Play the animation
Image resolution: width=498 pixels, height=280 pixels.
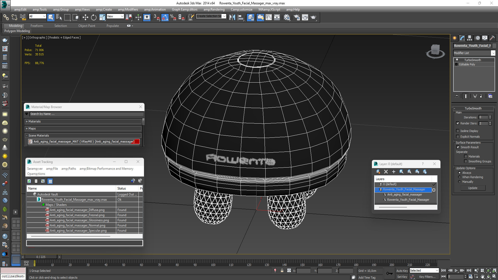[x=456, y=270]
